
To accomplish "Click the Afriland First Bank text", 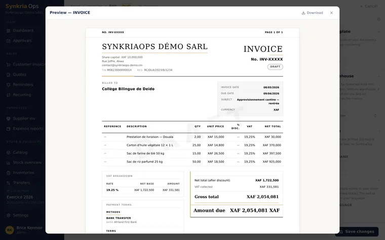I will point(125,222).
